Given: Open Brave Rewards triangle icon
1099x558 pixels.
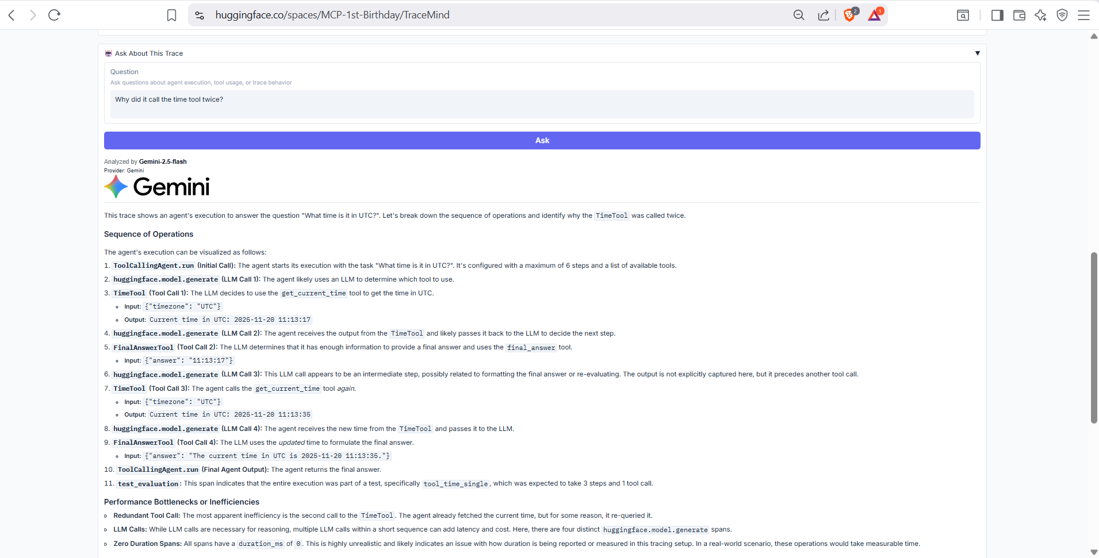Looking at the screenshot, I should pos(875,15).
